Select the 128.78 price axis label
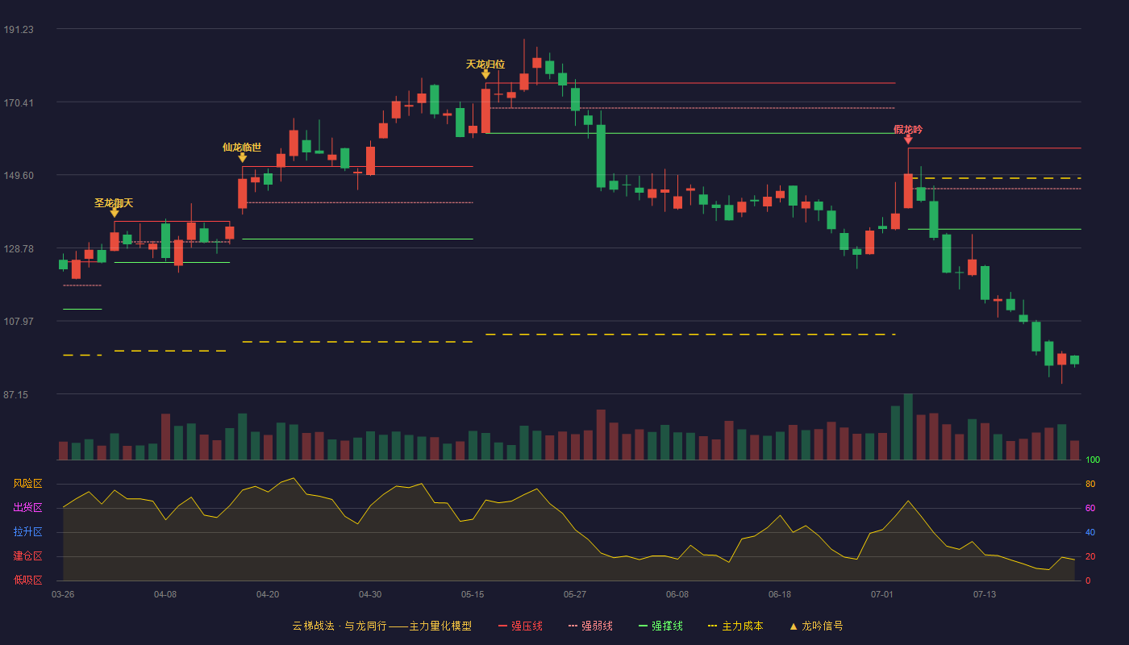This screenshot has height=645, width=1129. pyautogui.click(x=19, y=249)
